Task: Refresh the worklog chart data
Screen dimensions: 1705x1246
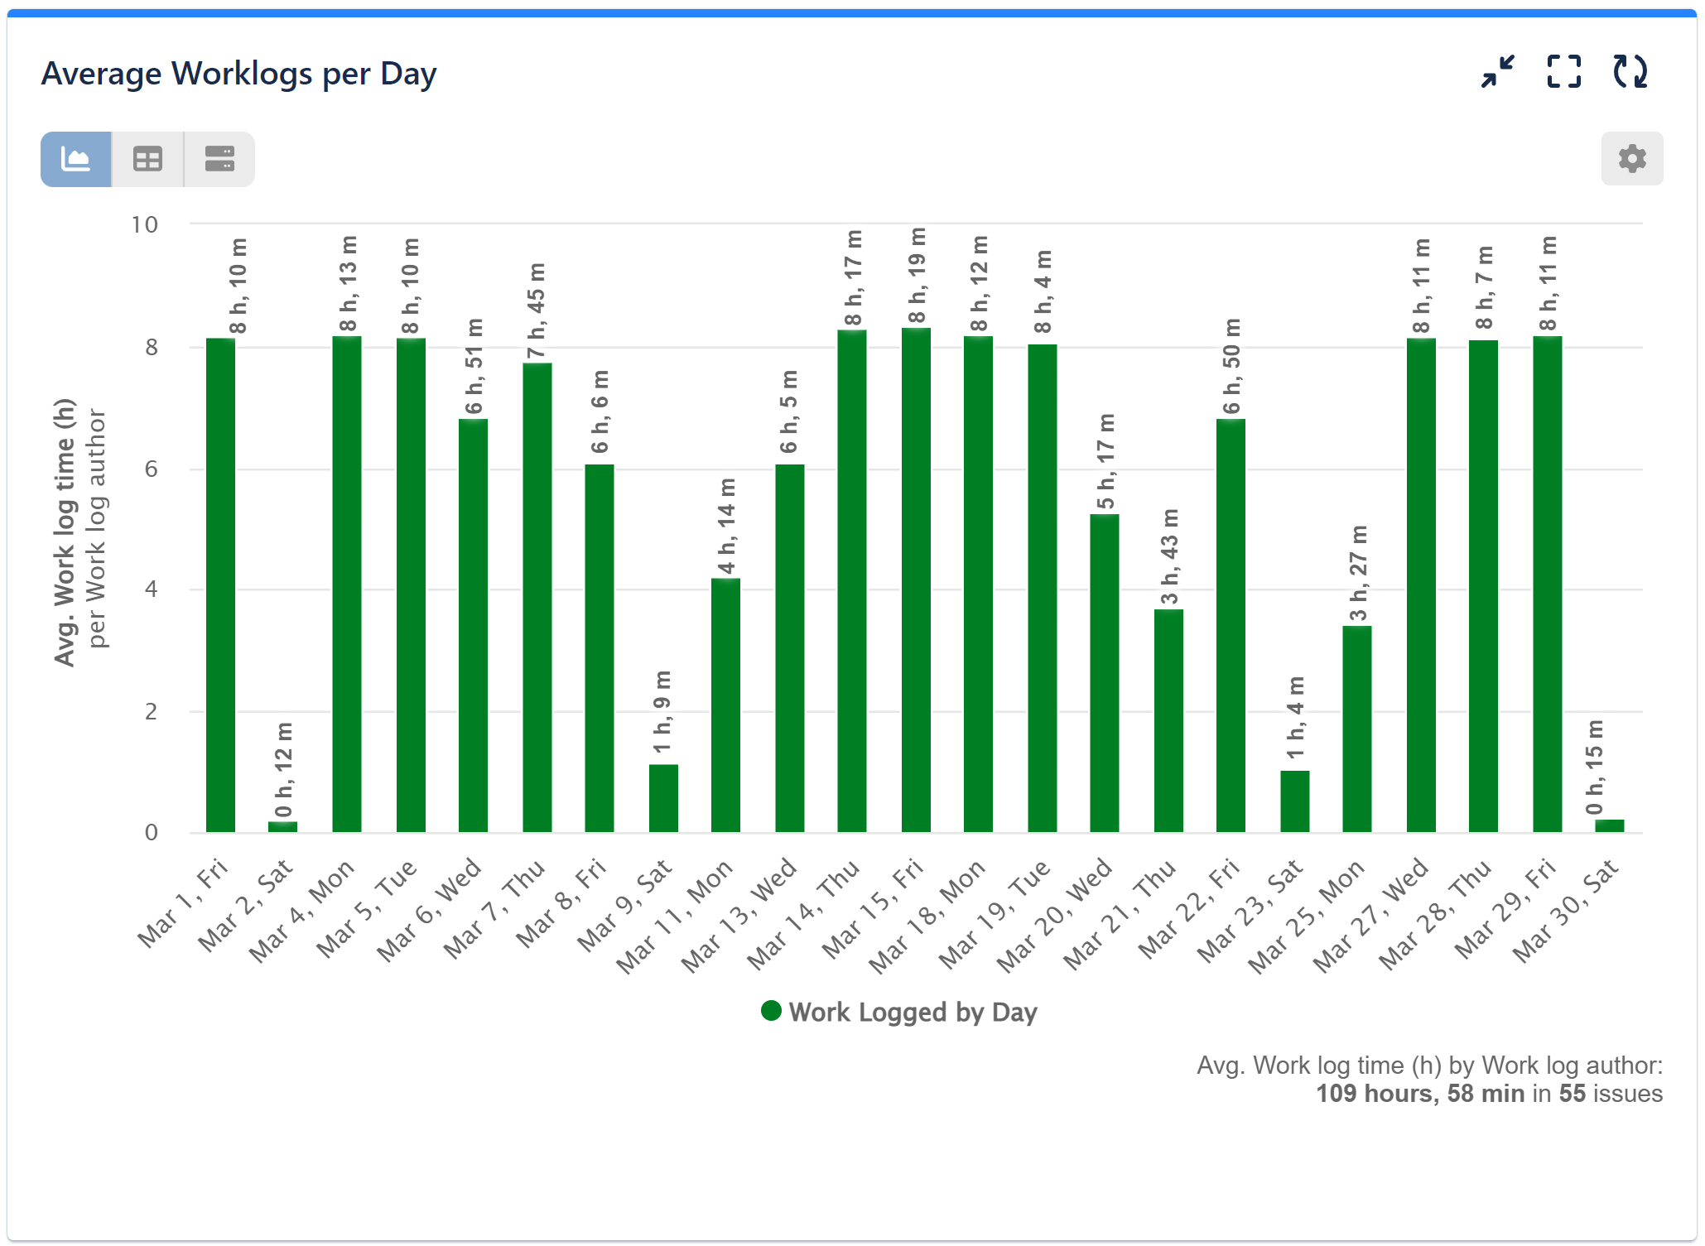Action: point(1630,73)
